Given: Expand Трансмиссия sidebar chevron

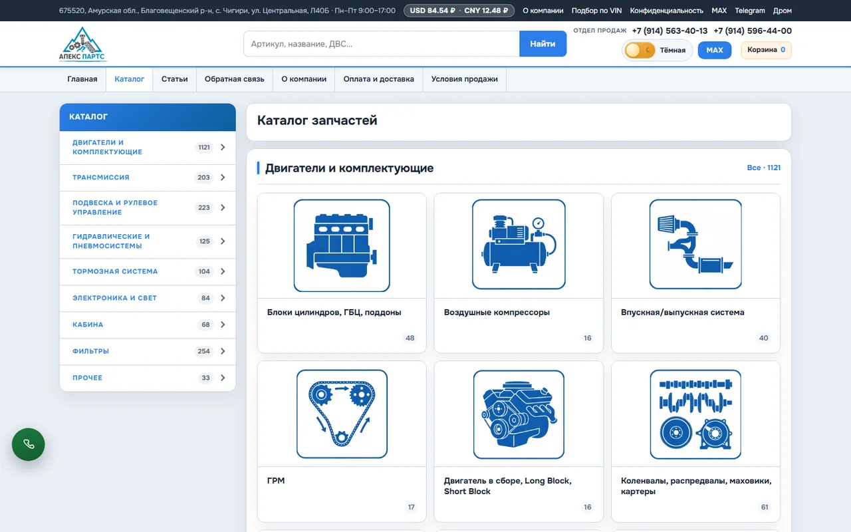Looking at the screenshot, I should click(223, 178).
